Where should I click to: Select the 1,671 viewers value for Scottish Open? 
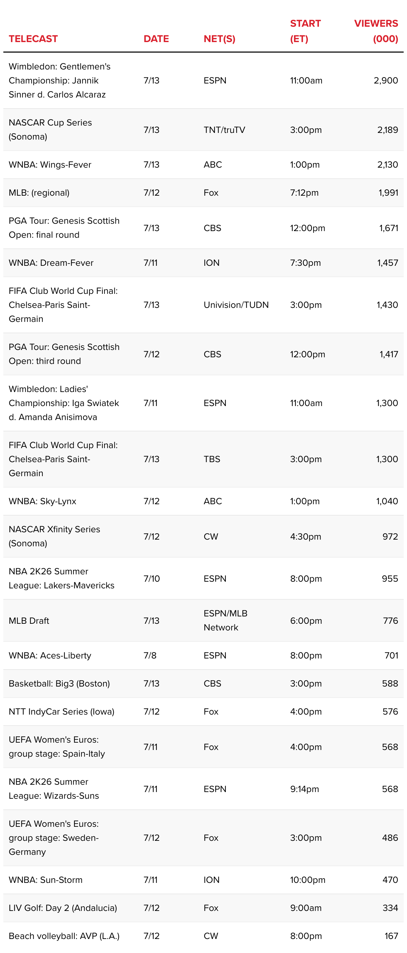point(389,228)
